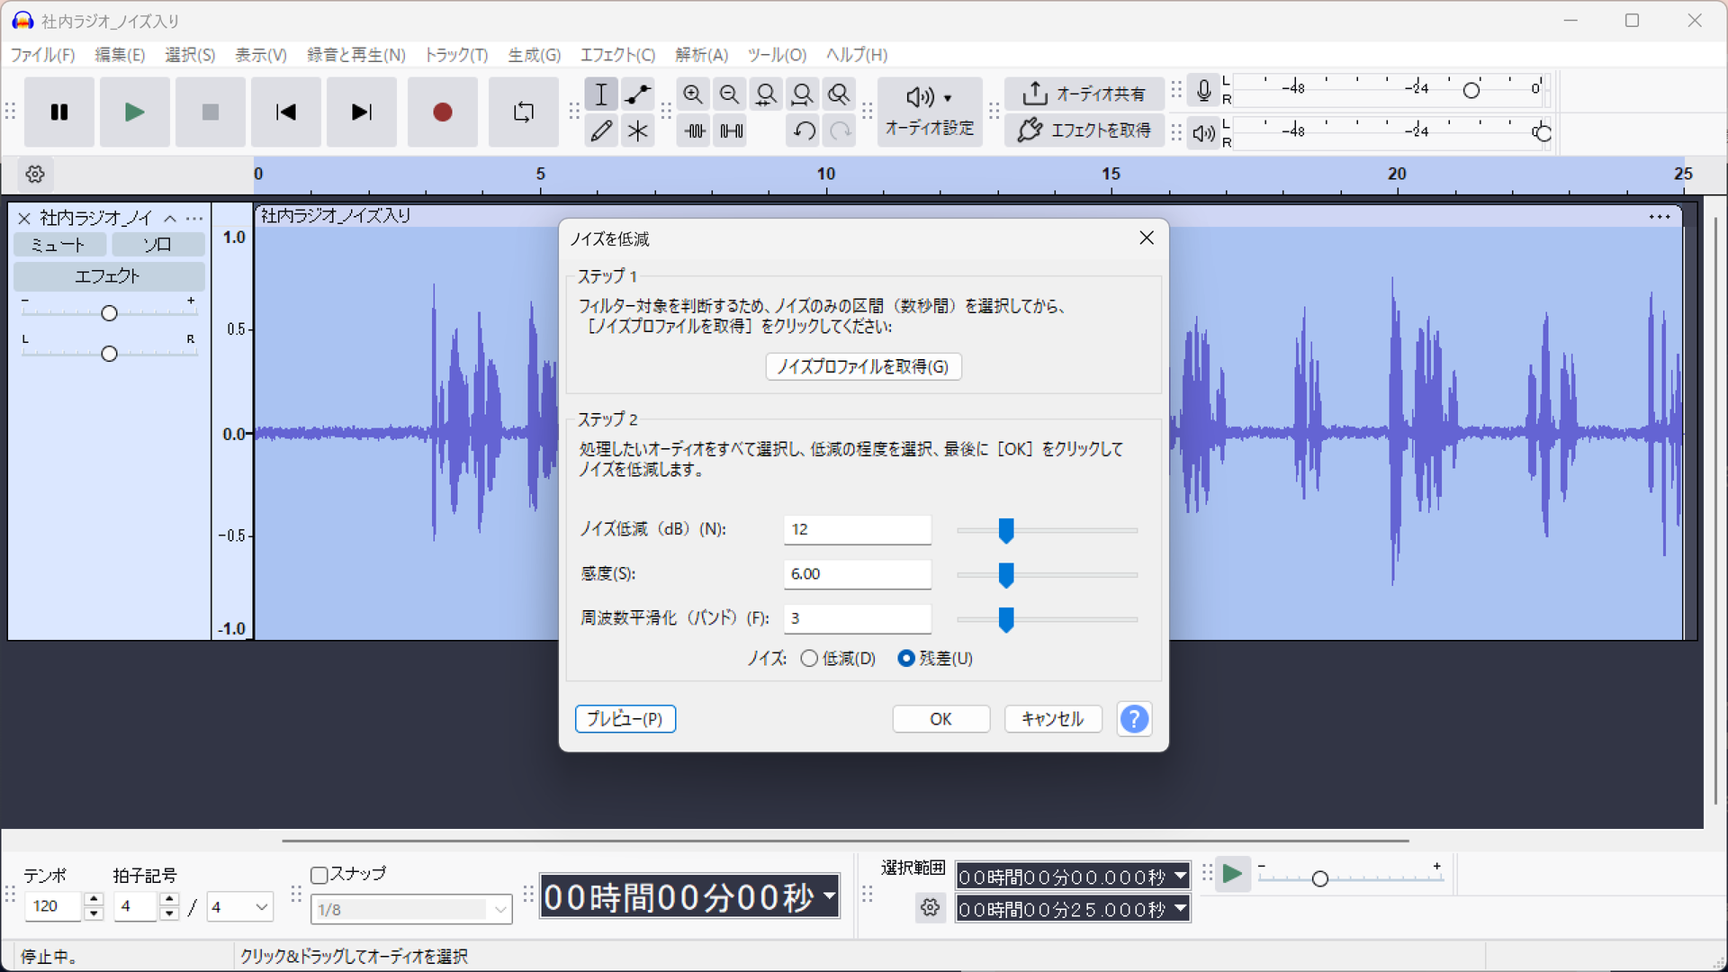Screen dimensions: 1728x972
Task: Click ノイズプロファイルを取得(G) button
Action: [x=863, y=366]
